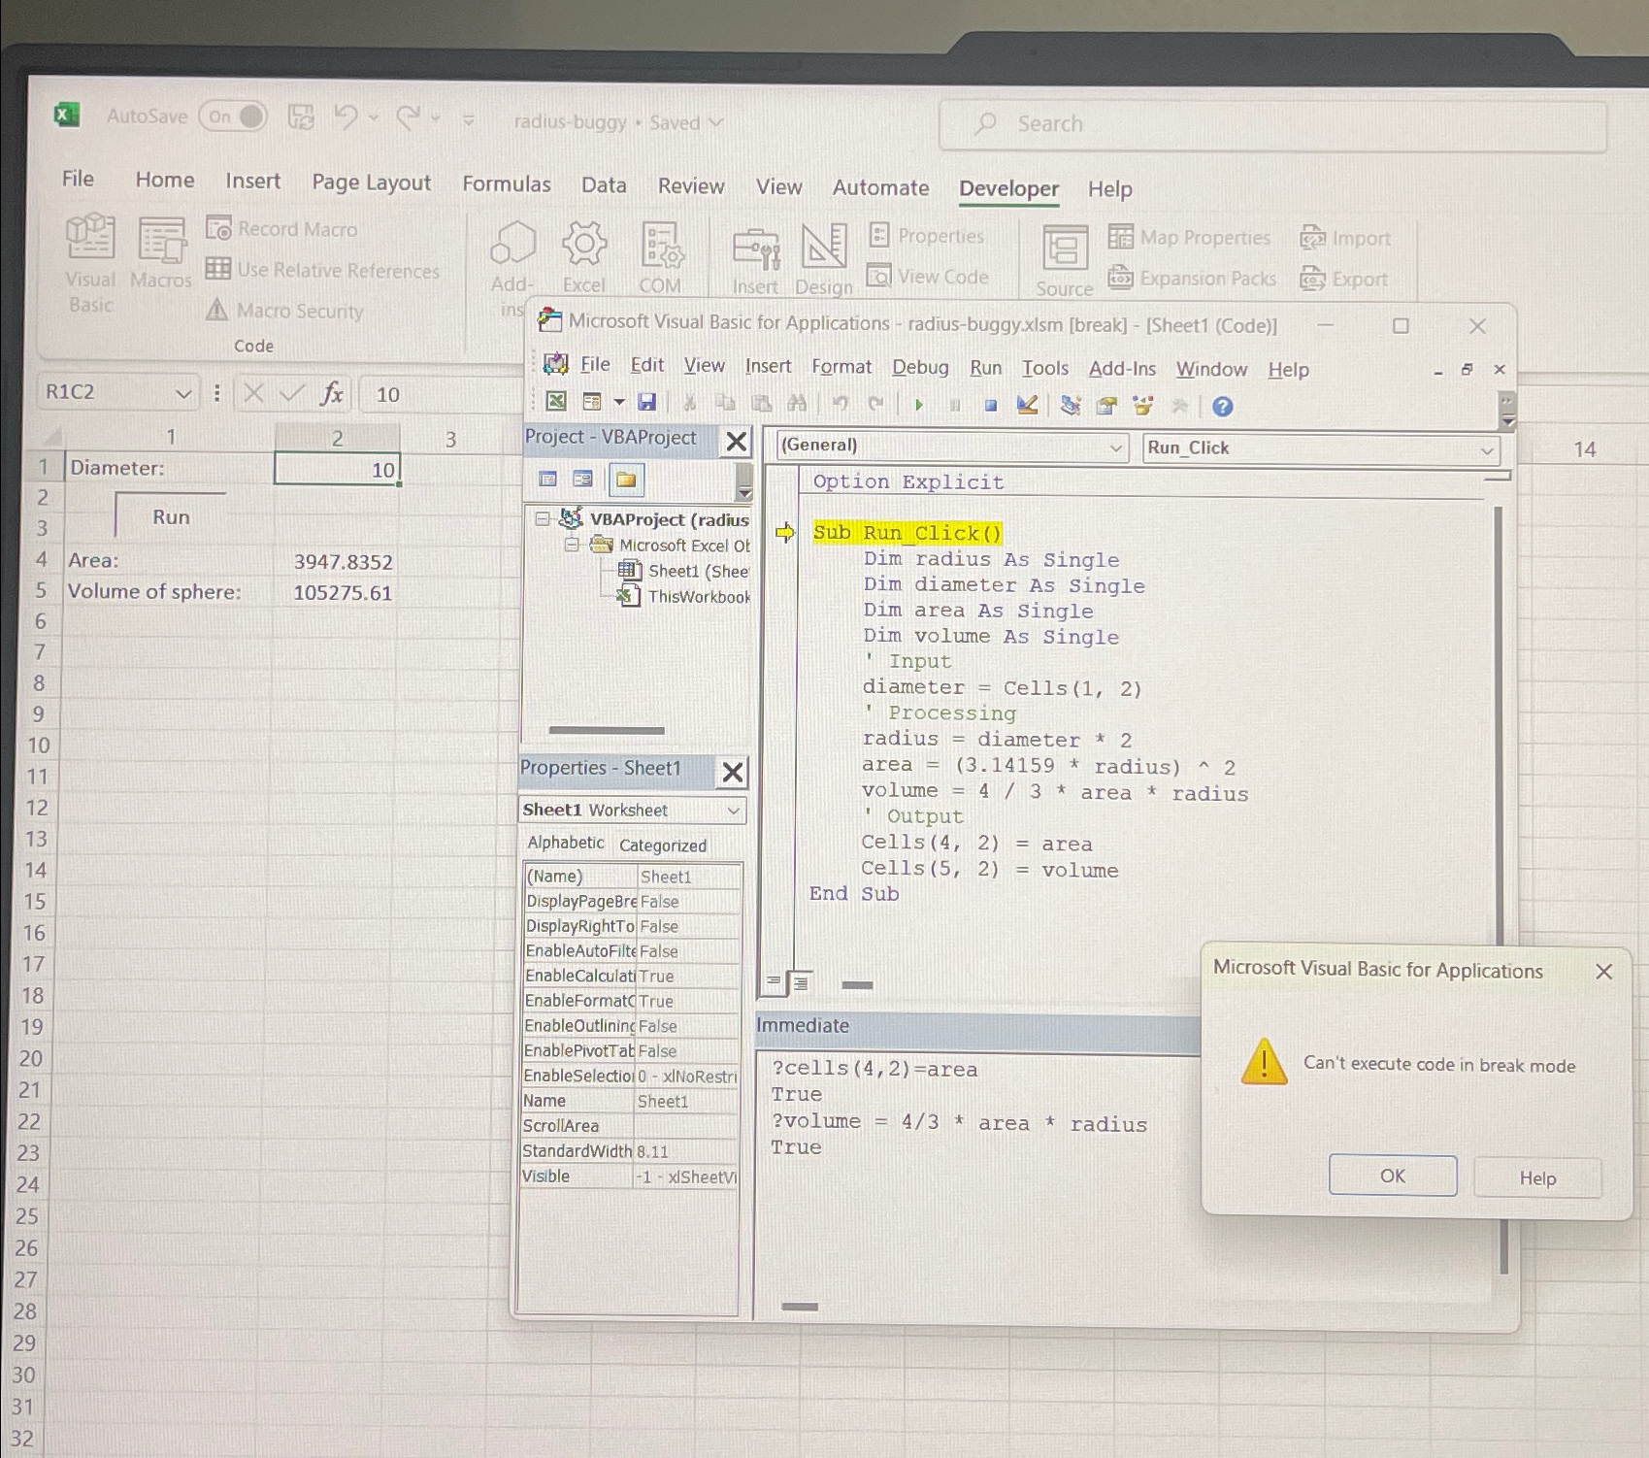This screenshot has width=1649, height=1458.
Task: Click the Run button on the worksheet
Action: click(171, 516)
